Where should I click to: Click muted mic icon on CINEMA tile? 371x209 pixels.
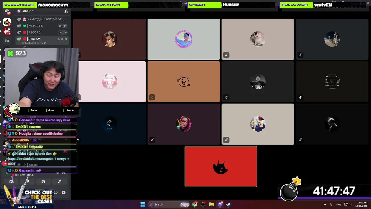[226, 97]
